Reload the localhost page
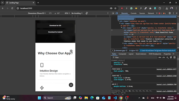179x101 pixels. point(12,8)
